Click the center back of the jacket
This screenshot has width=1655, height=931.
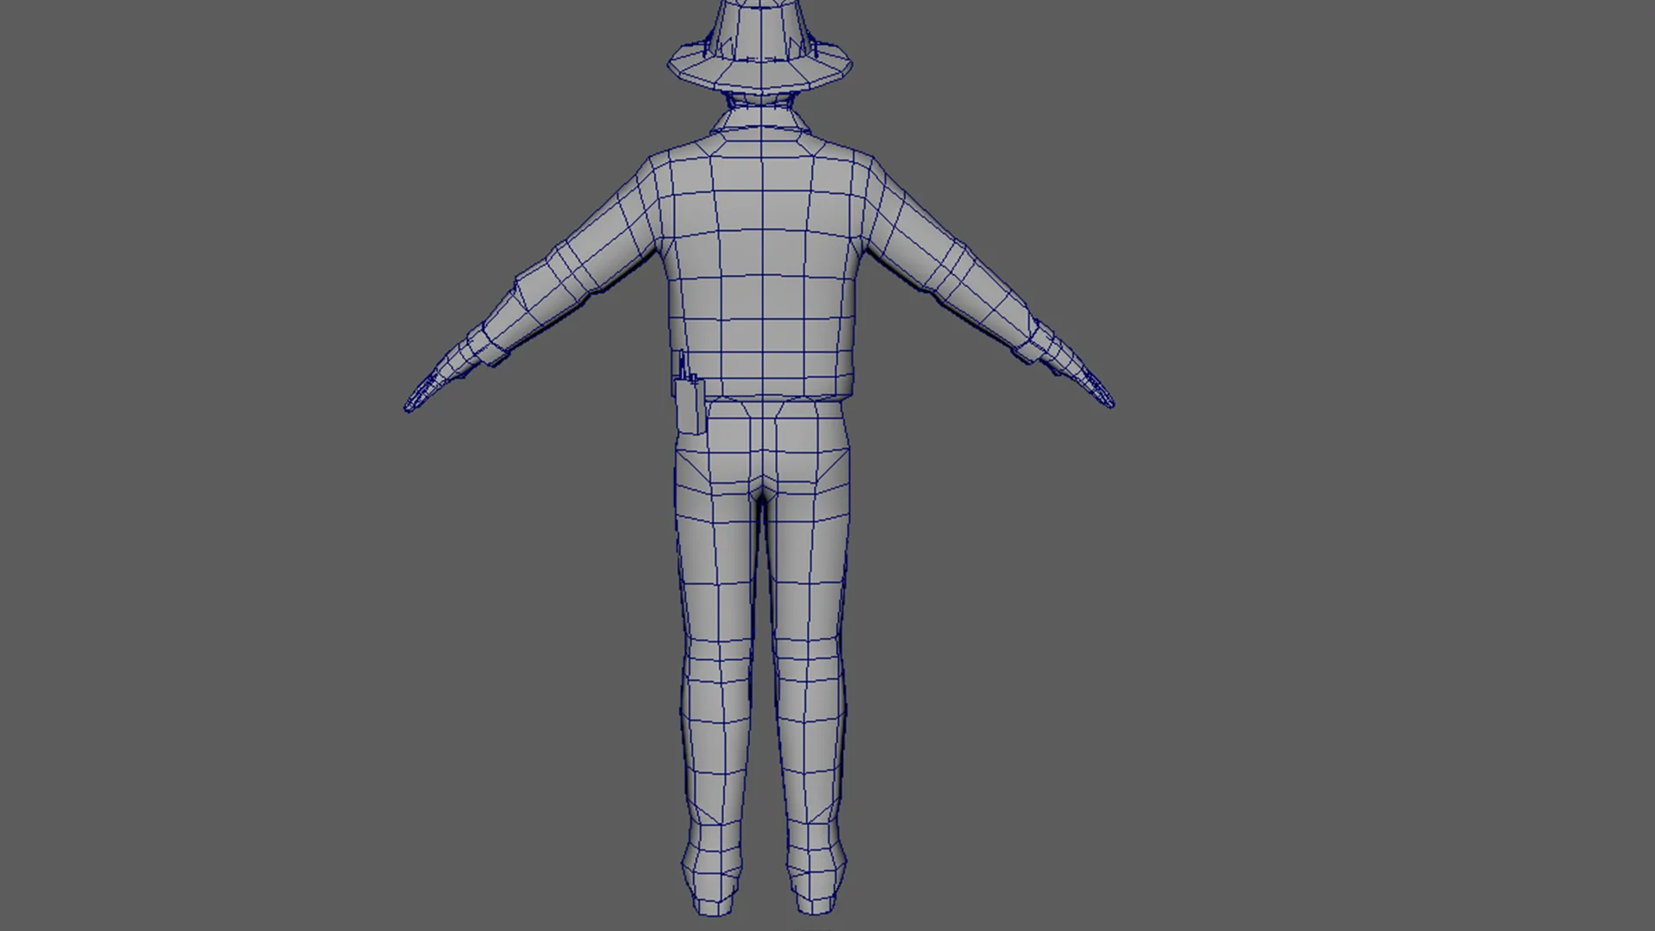762,259
